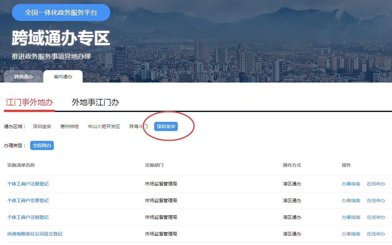392x245 pixels.
Task: Open the 全国一体化政务服务平台 button
Action: click(x=61, y=13)
